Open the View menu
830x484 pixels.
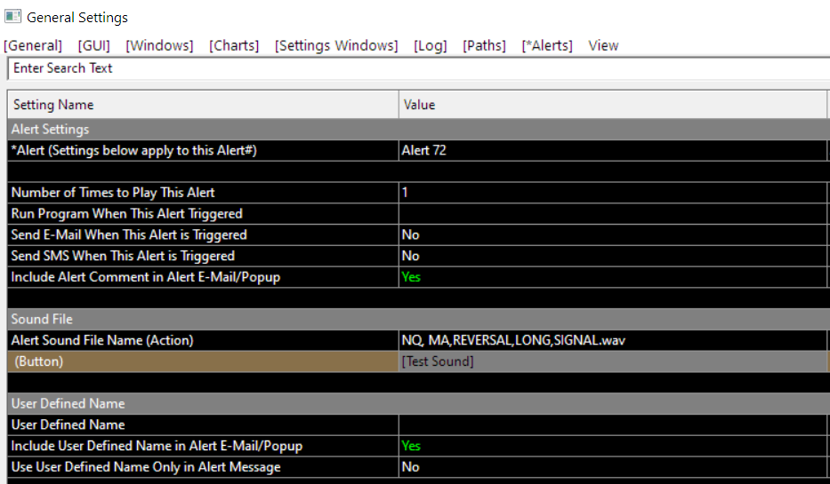pyautogui.click(x=603, y=45)
